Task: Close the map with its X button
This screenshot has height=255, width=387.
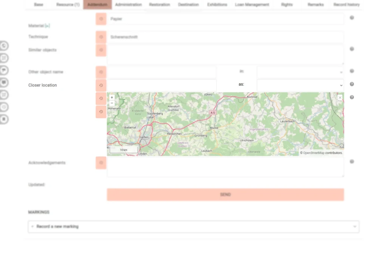Action: tap(340, 98)
